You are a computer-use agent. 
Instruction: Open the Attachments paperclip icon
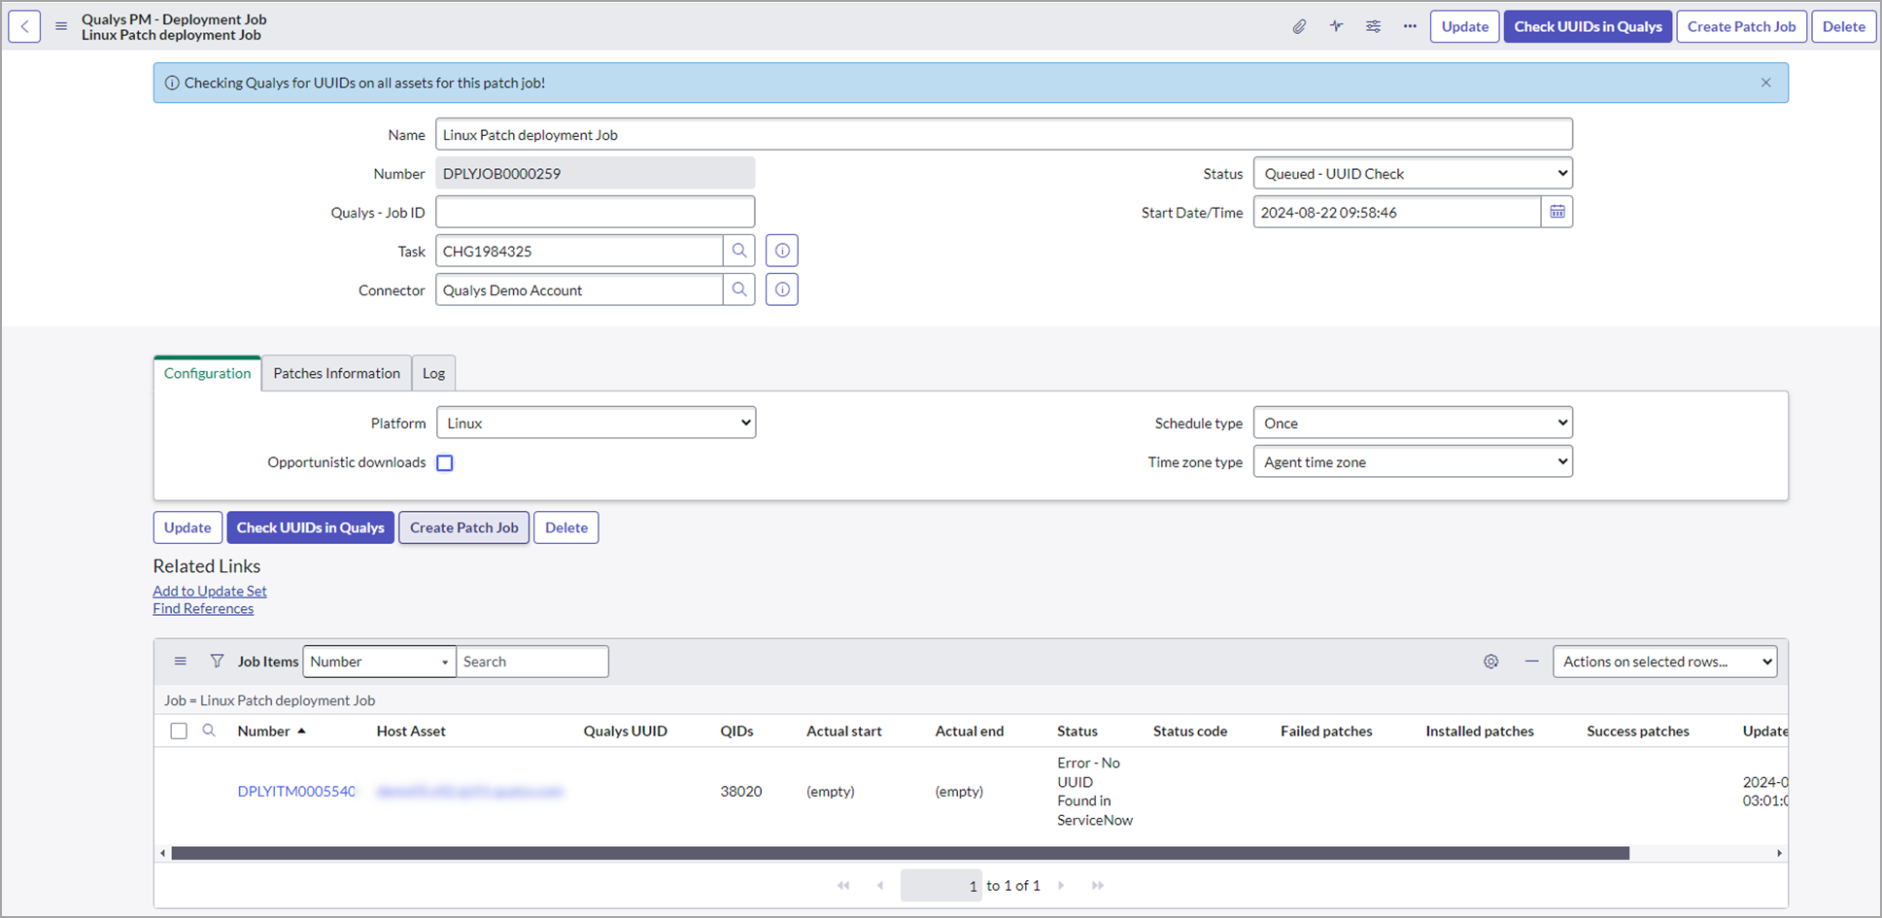point(1299,26)
